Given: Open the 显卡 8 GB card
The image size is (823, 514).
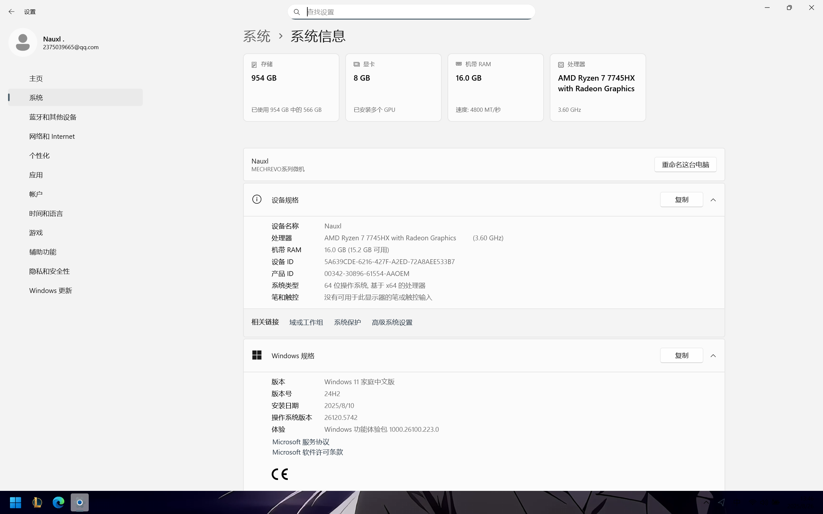Looking at the screenshot, I should click(393, 87).
